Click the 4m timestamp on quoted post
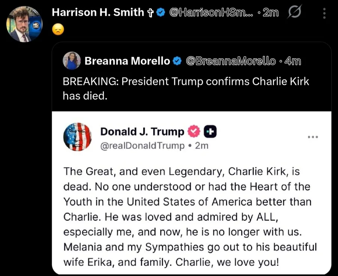338x276 pixels. coord(293,61)
